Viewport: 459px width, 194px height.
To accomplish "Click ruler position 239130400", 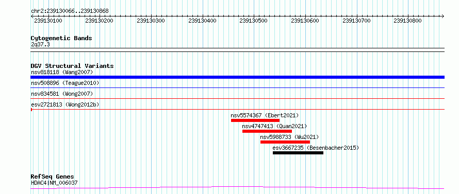I will [x=203, y=21].
